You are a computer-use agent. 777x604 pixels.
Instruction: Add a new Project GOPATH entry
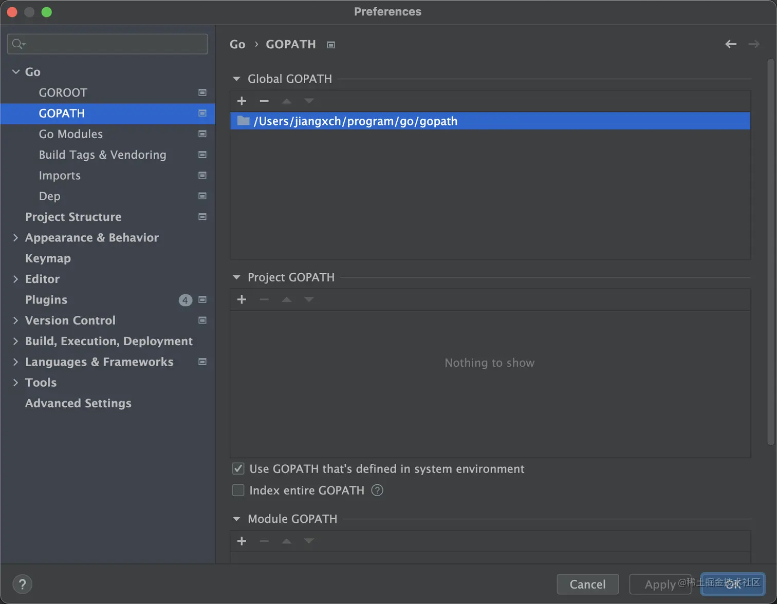tap(242, 299)
